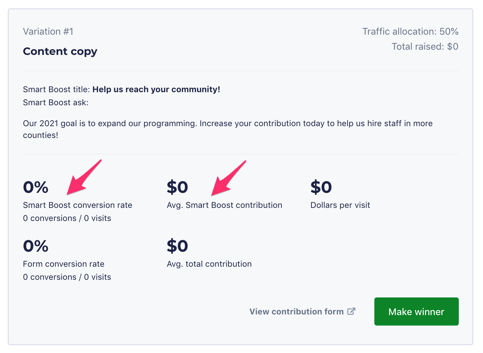Click the Form conversion rate label
Viewport: 483px width, 353px height.
63,264
